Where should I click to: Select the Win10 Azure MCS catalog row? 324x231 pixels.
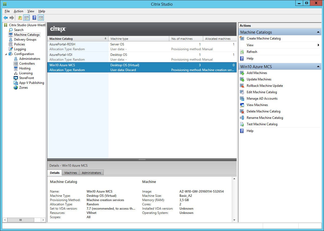tap(142, 68)
